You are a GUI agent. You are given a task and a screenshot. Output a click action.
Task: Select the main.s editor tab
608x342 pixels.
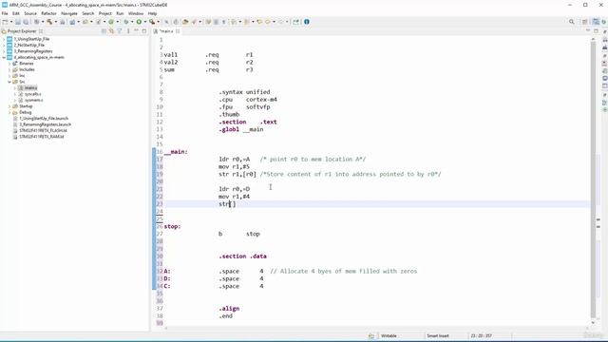click(166, 31)
